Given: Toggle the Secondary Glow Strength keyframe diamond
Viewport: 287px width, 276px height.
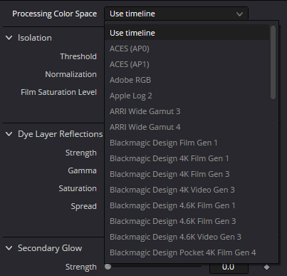Looking at the screenshot, I should pos(266,267).
